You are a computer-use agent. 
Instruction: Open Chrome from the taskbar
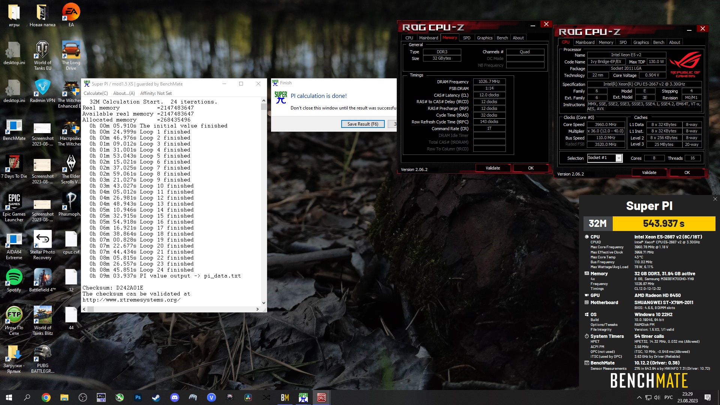coord(46,397)
